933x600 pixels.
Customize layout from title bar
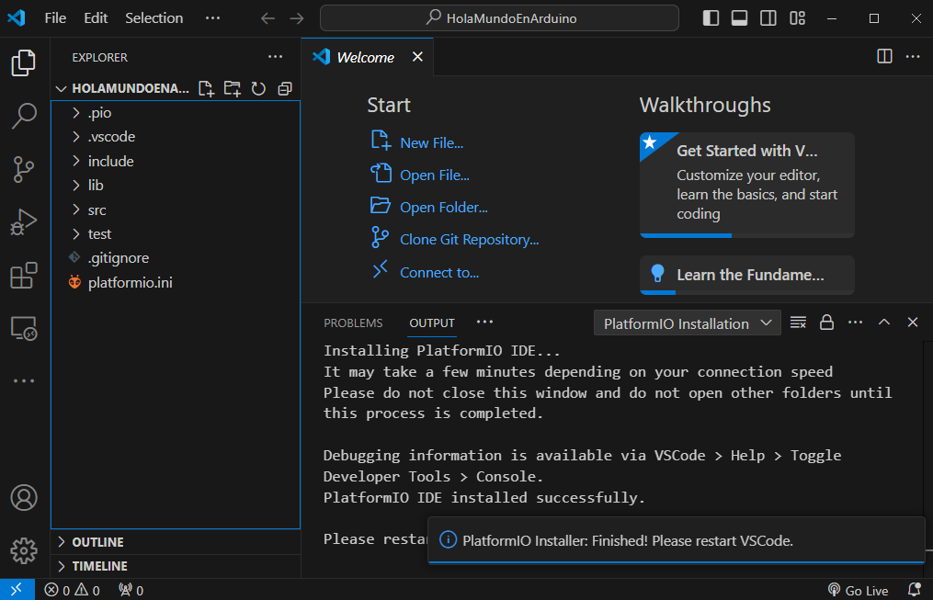point(797,18)
